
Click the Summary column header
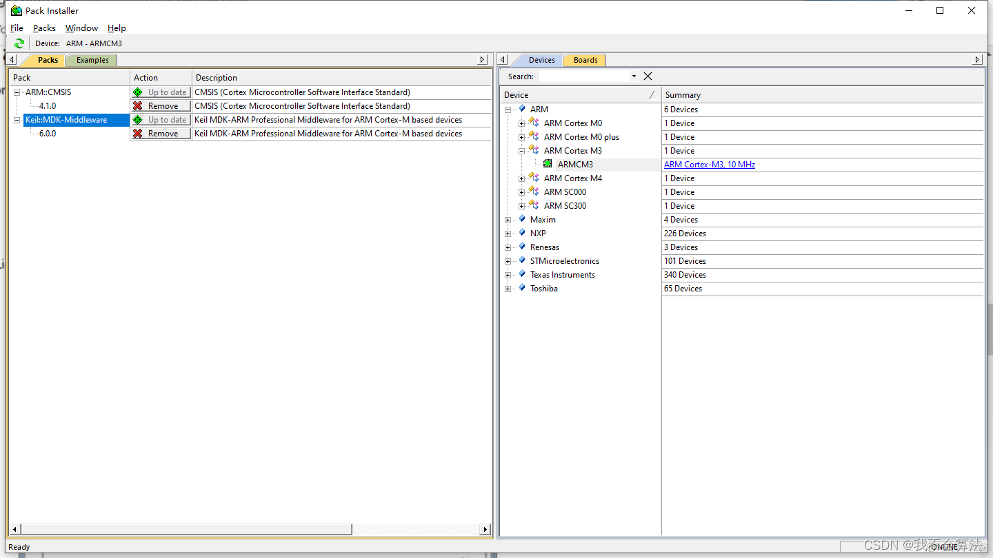tap(823, 95)
